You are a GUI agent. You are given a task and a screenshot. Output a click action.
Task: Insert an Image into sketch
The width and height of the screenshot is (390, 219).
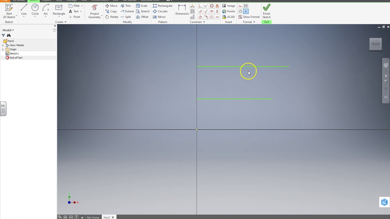229,6
